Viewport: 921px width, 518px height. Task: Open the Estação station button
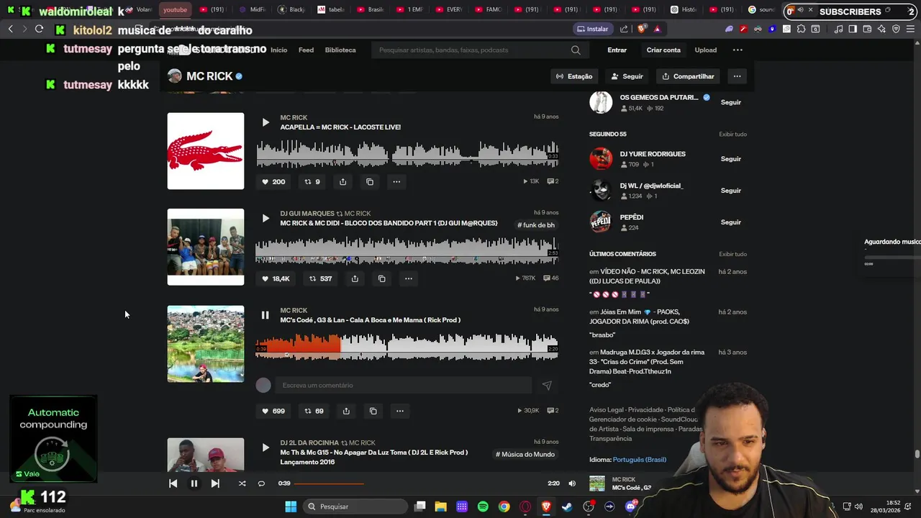point(573,76)
